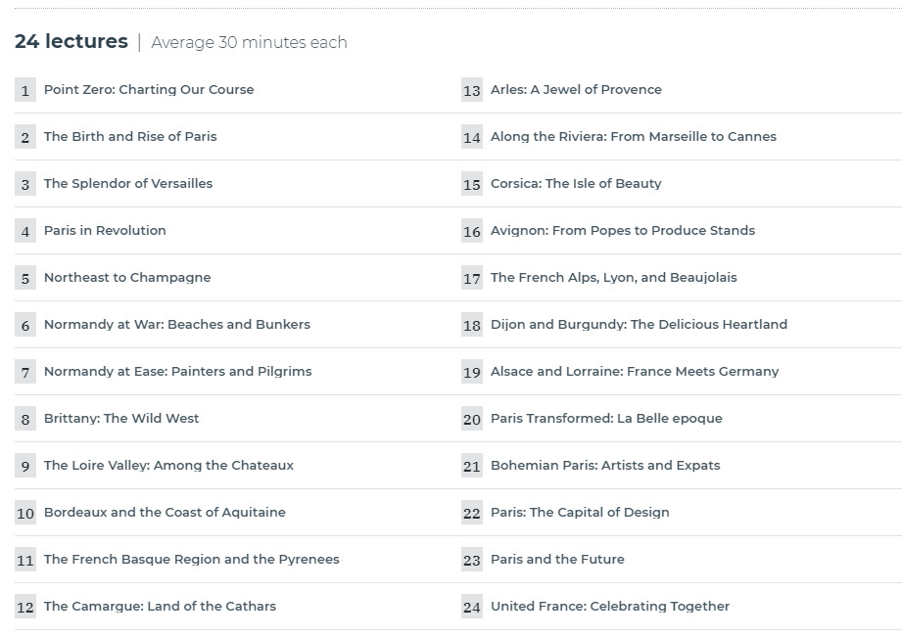The width and height of the screenshot is (902, 638).
Task: Click the number 5 lecture badge
Action: pos(25,278)
